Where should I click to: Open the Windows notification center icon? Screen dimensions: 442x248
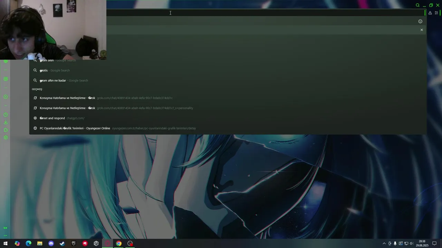coord(435,244)
